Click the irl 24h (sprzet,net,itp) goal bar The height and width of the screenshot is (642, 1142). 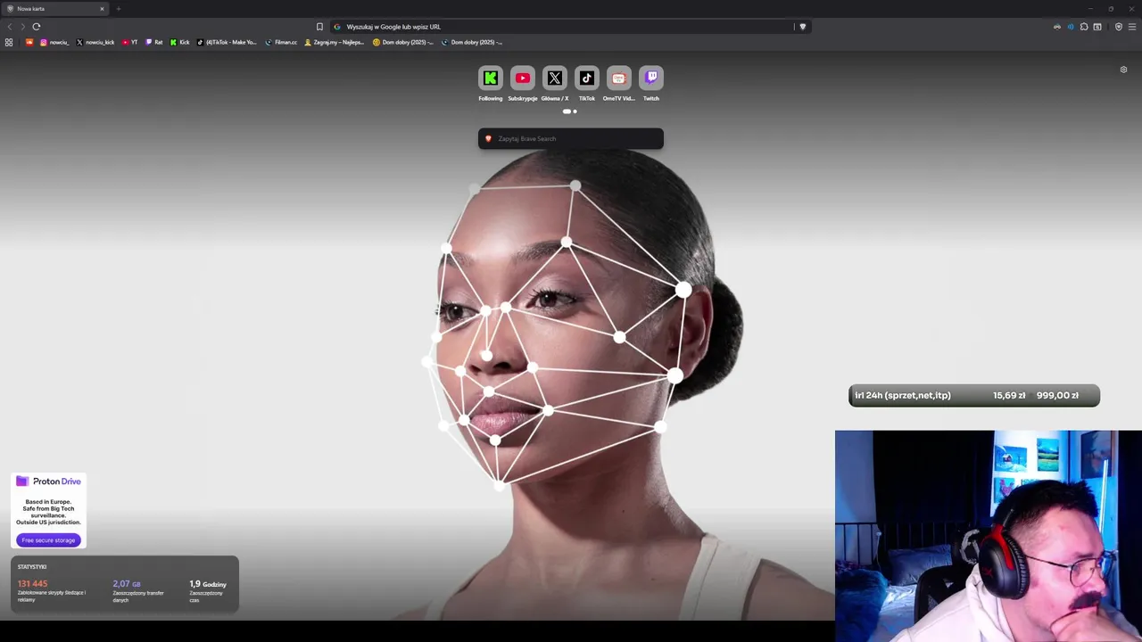(x=974, y=396)
